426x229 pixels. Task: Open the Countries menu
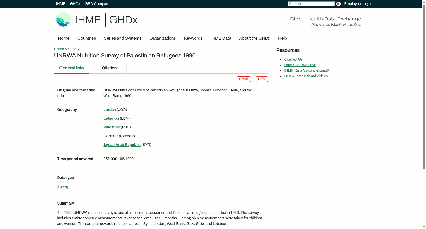(87, 38)
